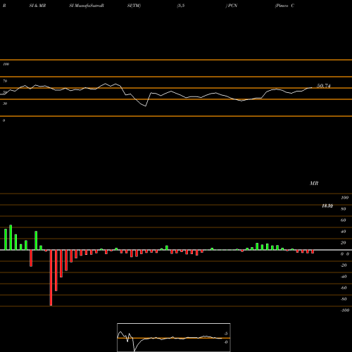Click the "SI(TM)" header text

[x=134, y=6]
